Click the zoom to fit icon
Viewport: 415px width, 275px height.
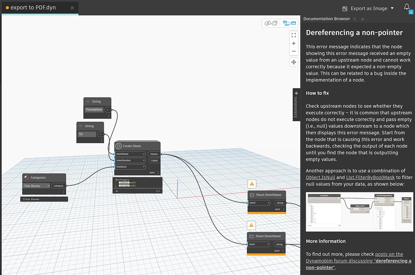coord(294,35)
